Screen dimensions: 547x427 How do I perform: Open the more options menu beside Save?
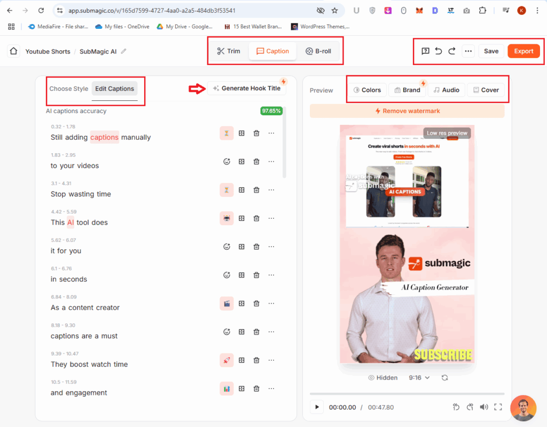468,51
